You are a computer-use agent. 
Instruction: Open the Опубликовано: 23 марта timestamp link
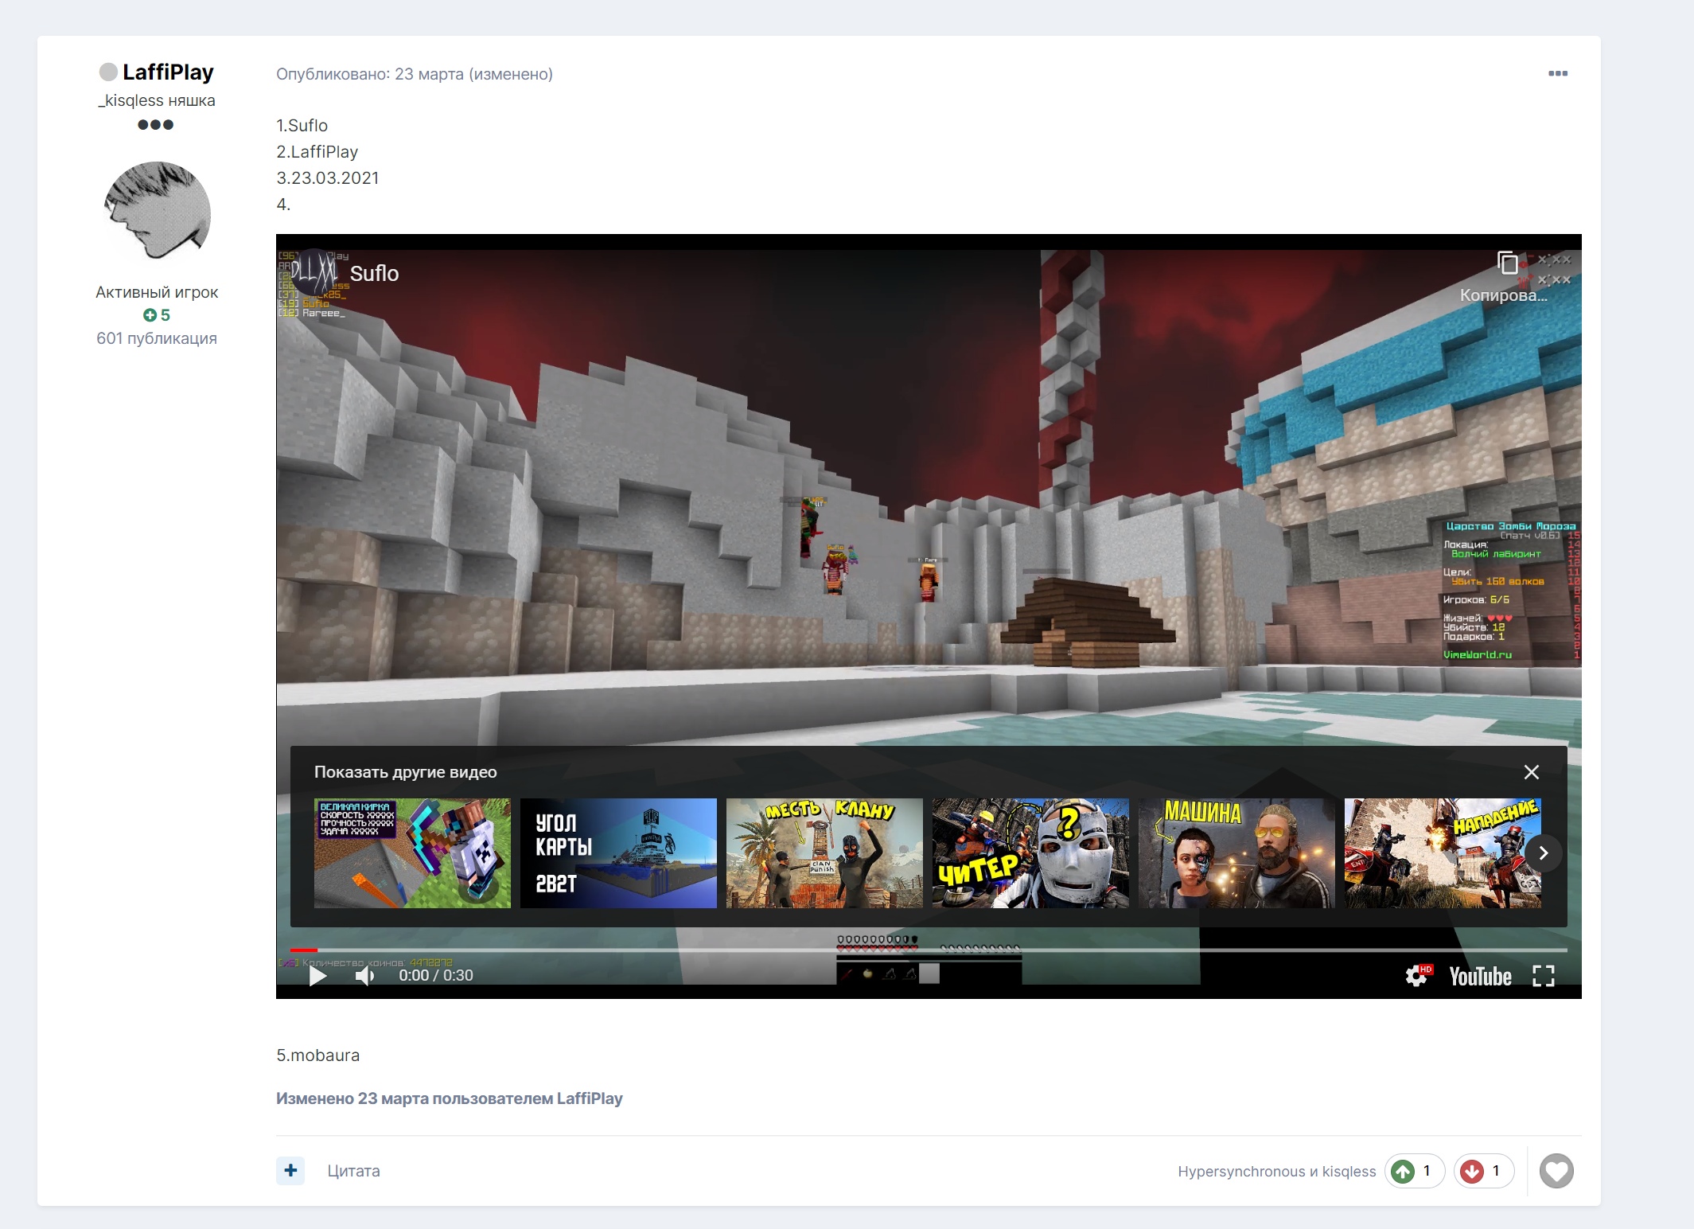pos(370,74)
